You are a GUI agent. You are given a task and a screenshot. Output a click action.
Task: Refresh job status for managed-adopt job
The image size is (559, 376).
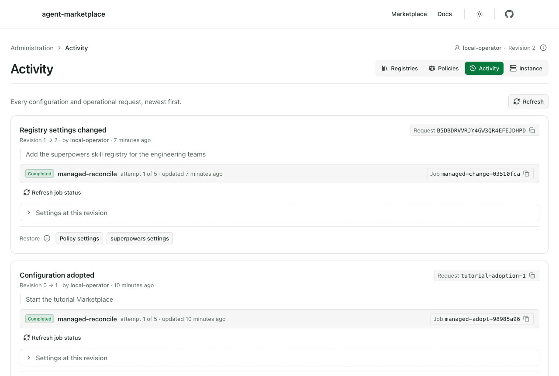point(52,338)
